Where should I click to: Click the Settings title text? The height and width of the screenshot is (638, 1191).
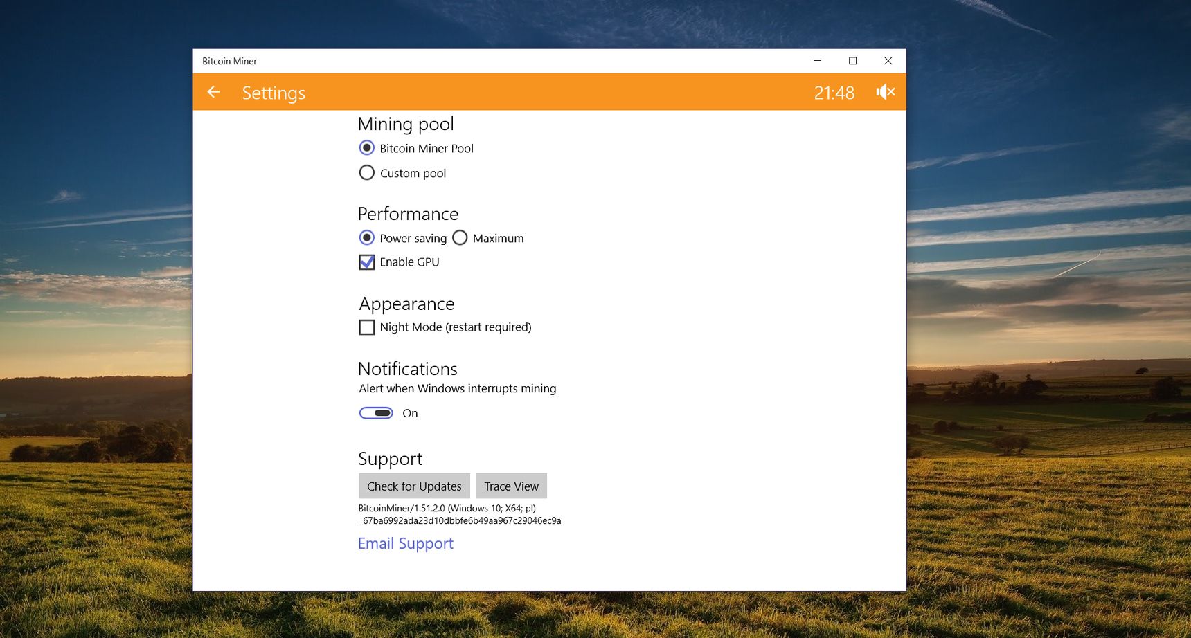point(274,93)
